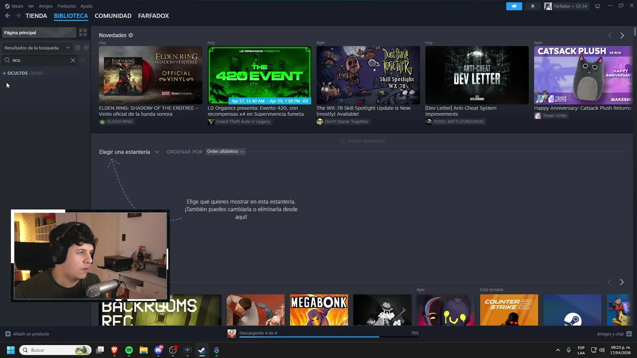Viewport: 637px width, 358px height.
Task: Open Discord from the taskbar
Action: pyautogui.click(x=158, y=350)
